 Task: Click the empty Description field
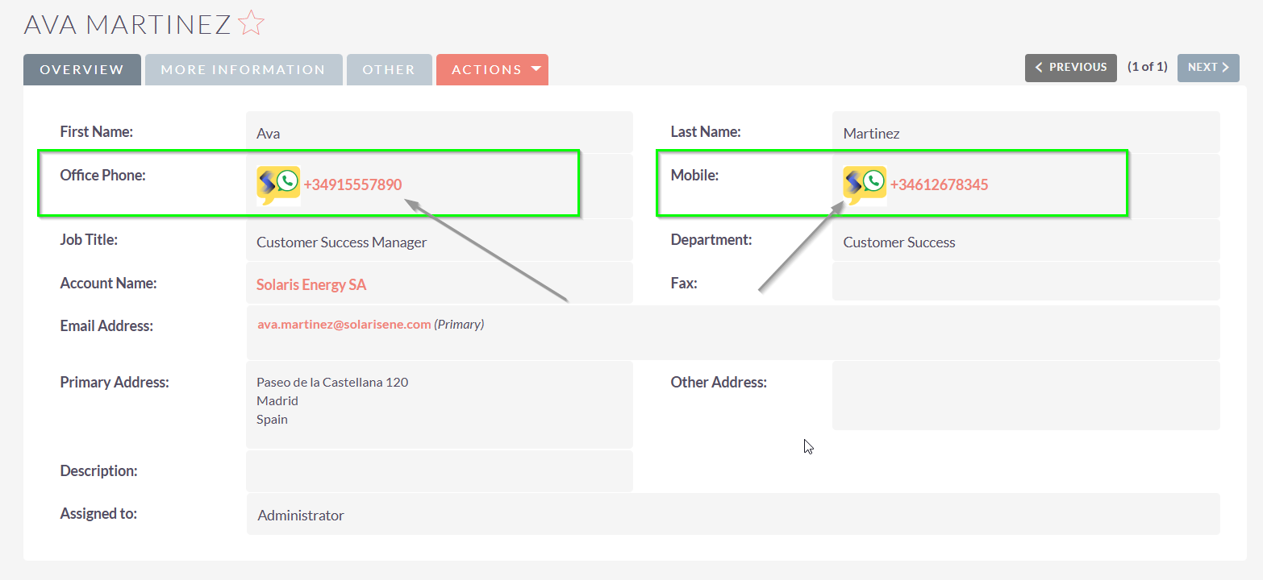click(x=439, y=471)
